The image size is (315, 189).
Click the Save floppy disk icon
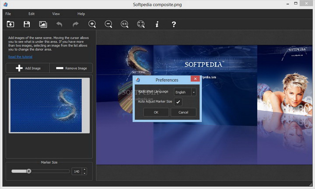pos(27,24)
